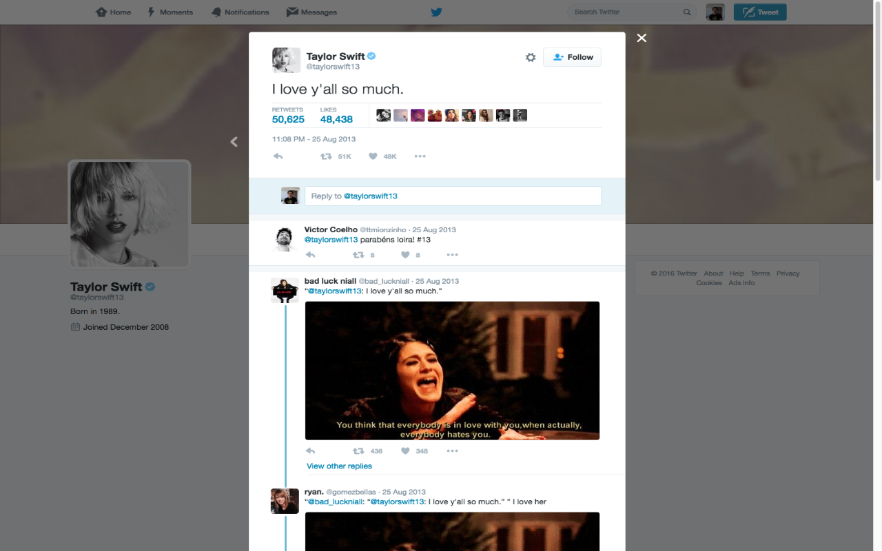The image size is (882, 551).
Task: Click the Reply to @taylorswift13 box
Action: [x=453, y=196]
